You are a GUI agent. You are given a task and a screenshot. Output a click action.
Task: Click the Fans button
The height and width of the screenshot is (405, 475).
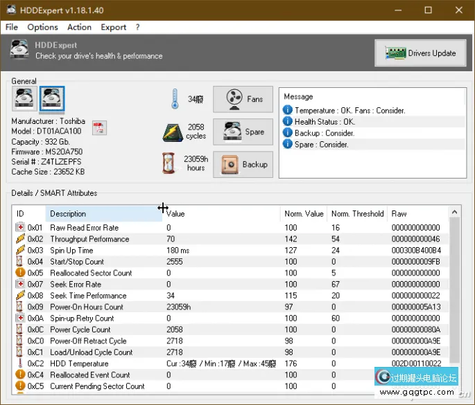click(243, 99)
